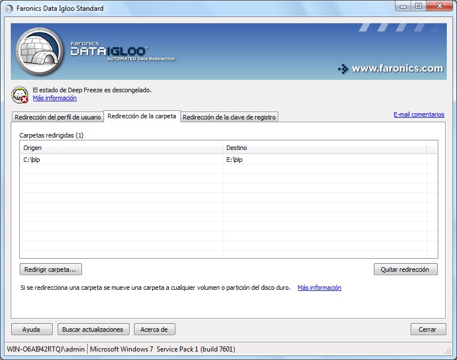
Task: Click the WIN-O6AI942RTQJ\admin status bar entry
Action: tap(46, 349)
